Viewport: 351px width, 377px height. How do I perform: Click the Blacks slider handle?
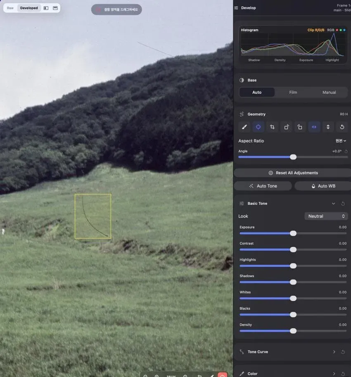coord(293,315)
